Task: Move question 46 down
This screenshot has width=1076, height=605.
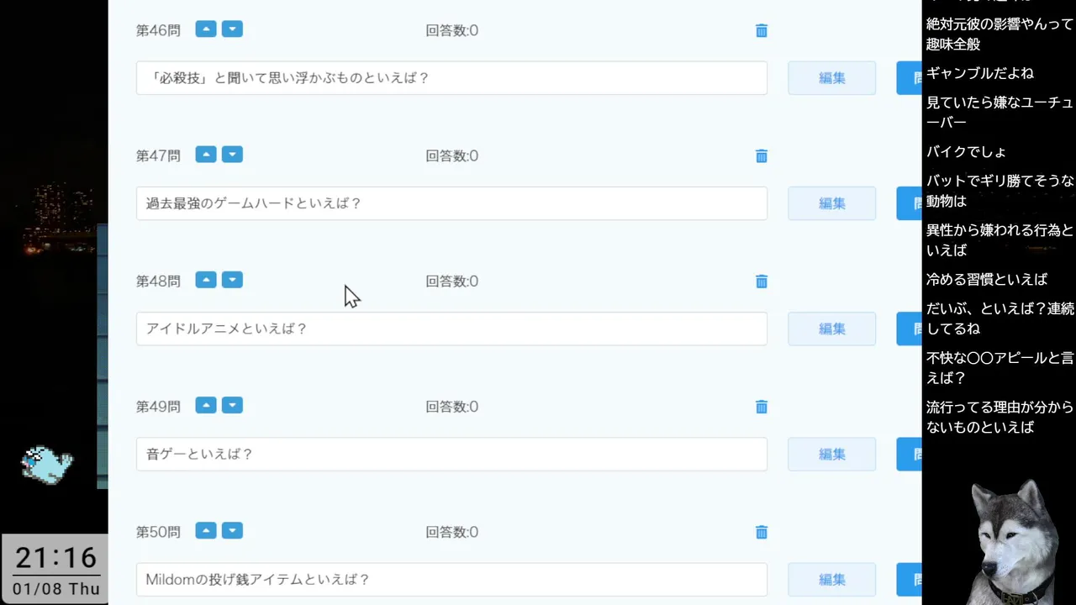Action: click(x=232, y=29)
